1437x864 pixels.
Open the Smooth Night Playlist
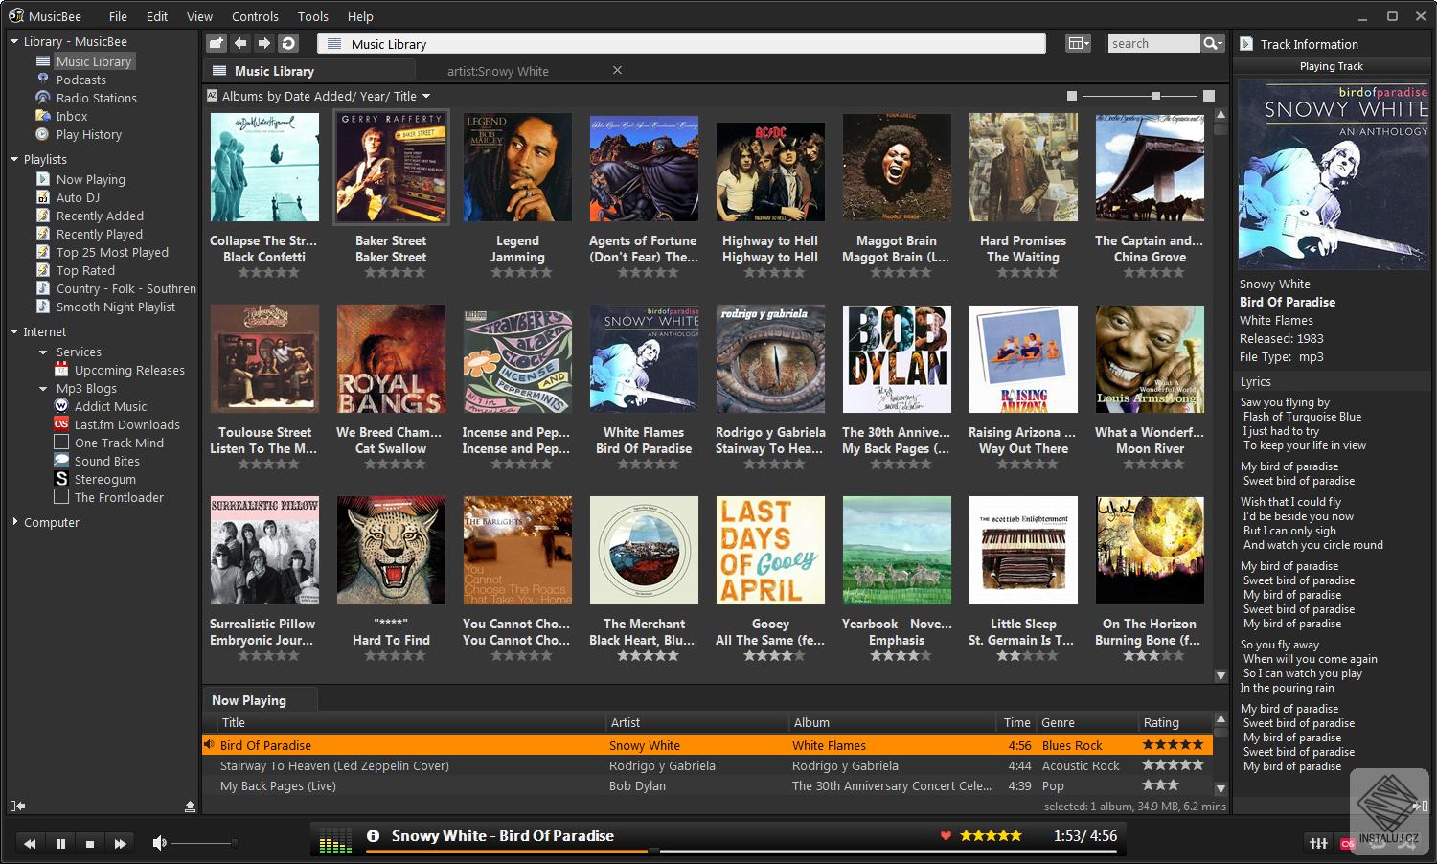pyautogui.click(x=116, y=307)
